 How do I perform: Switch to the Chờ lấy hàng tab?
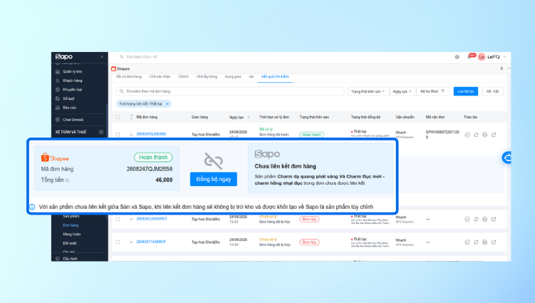(206, 77)
